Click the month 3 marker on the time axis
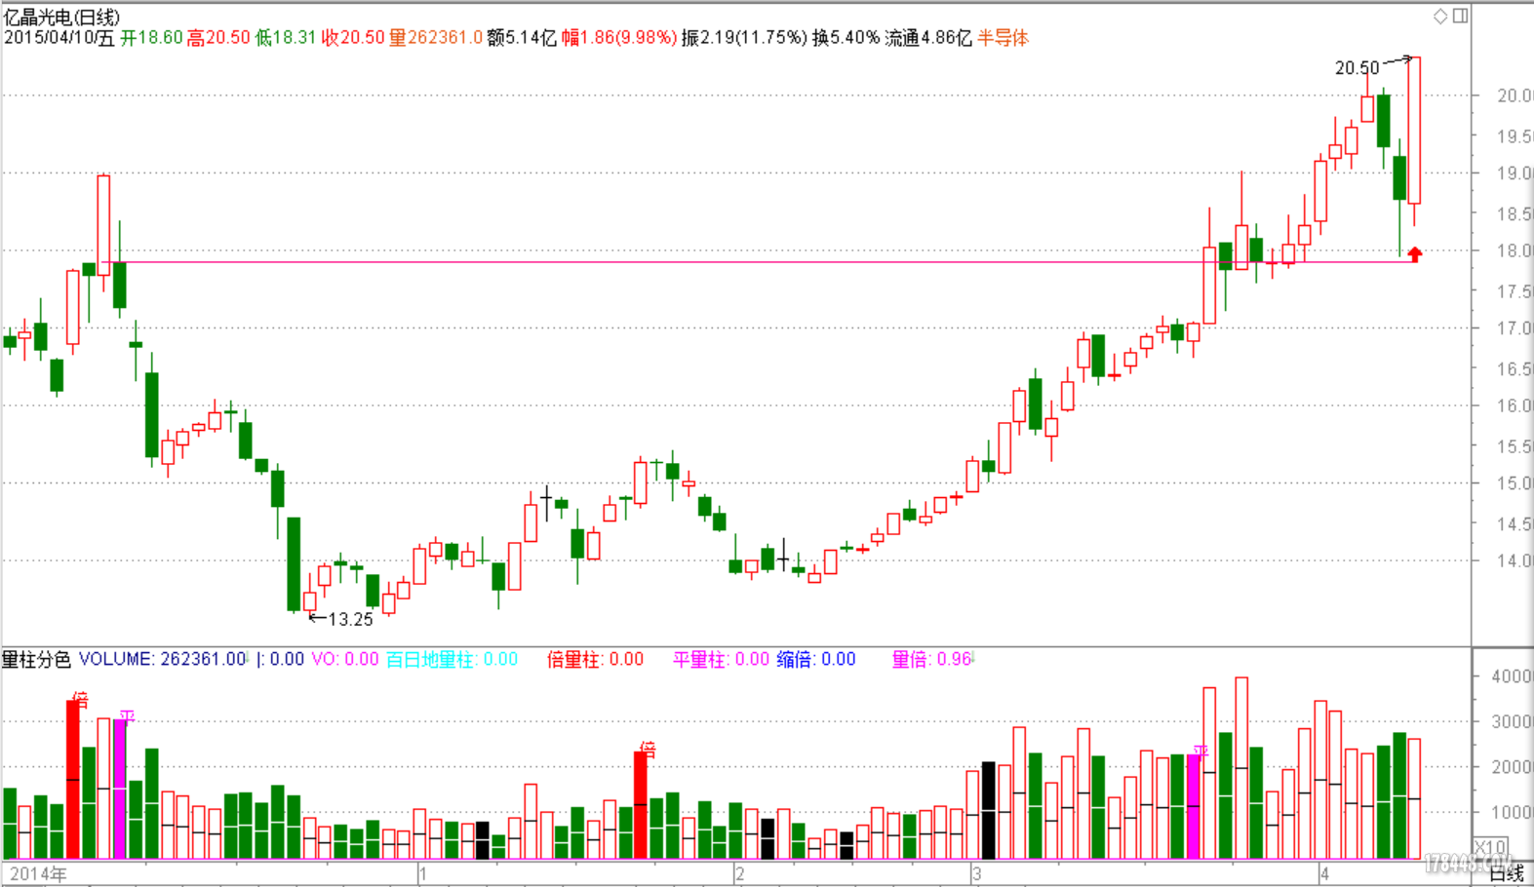The image size is (1534, 887). [976, 873]
